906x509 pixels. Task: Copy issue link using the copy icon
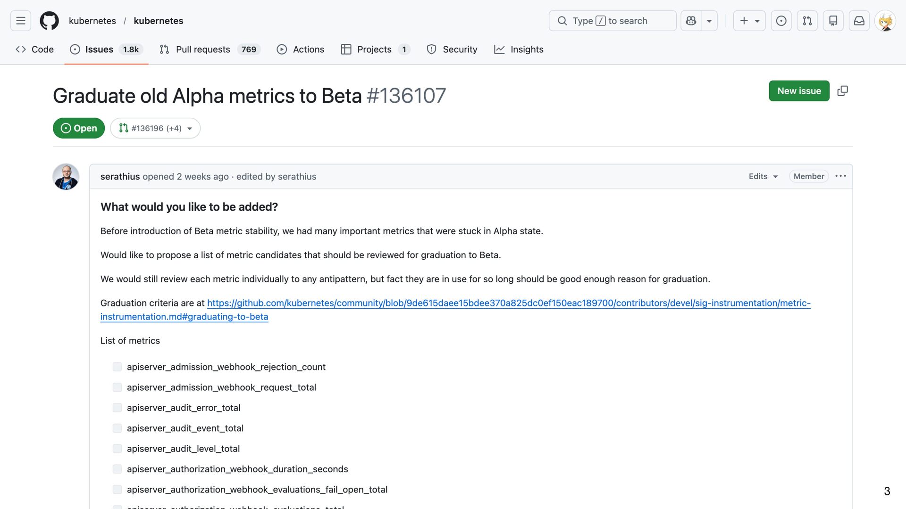point(842,91)
